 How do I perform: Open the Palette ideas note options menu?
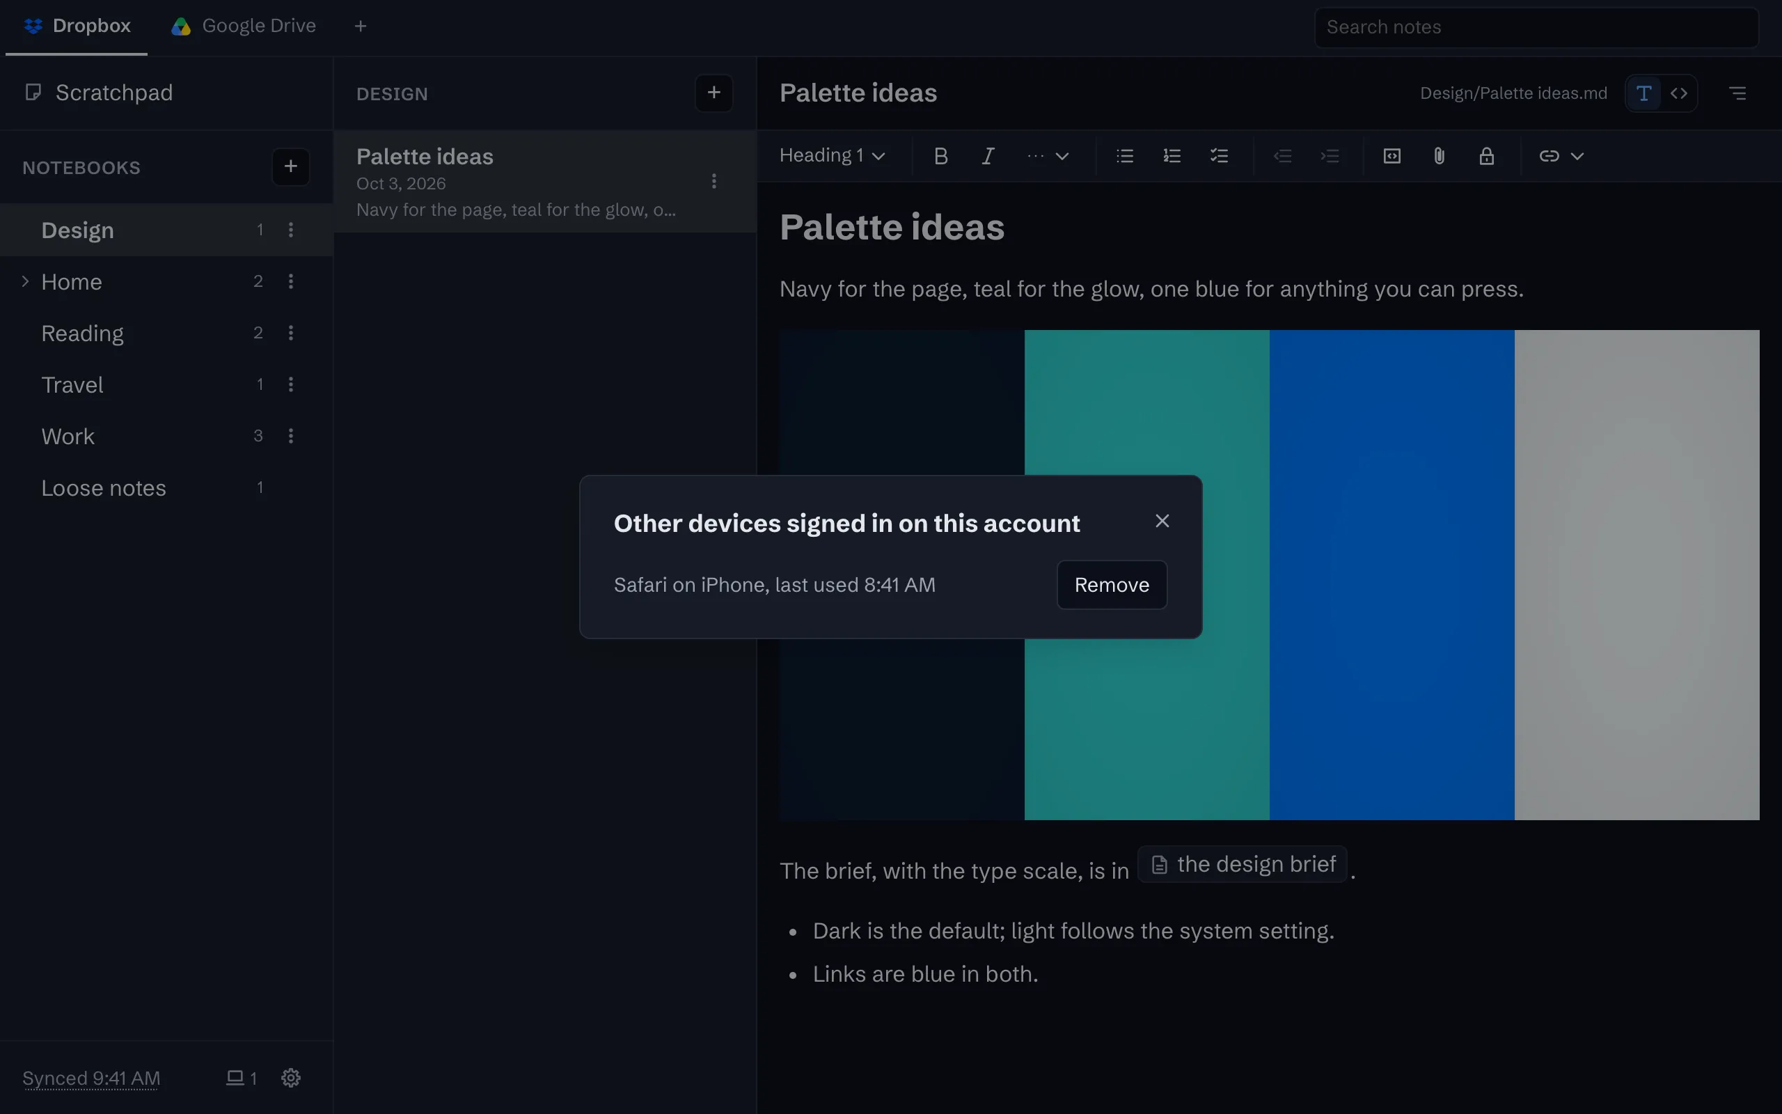tap(713, 181)
